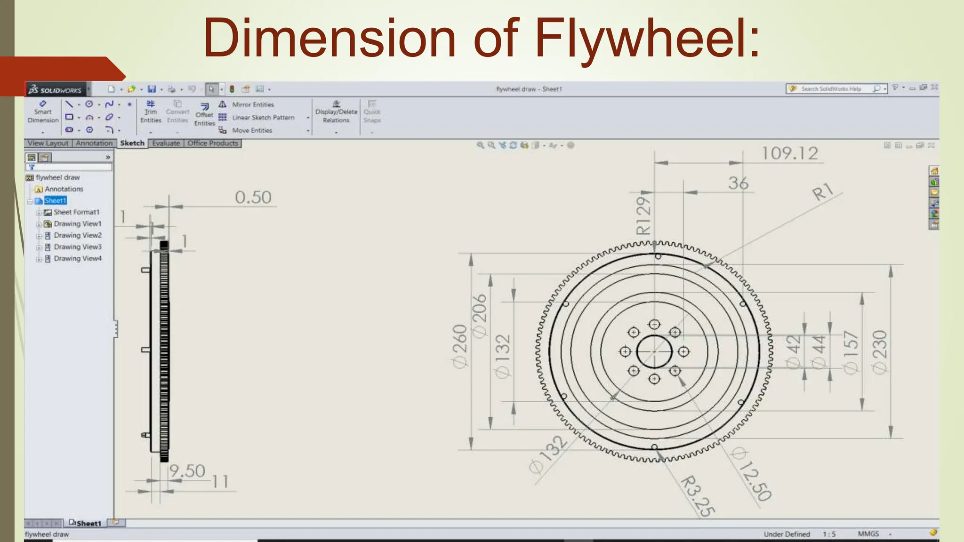Click Linear Sketch Pattern
This screenshot has width=964, height=542.
(257, 118)
